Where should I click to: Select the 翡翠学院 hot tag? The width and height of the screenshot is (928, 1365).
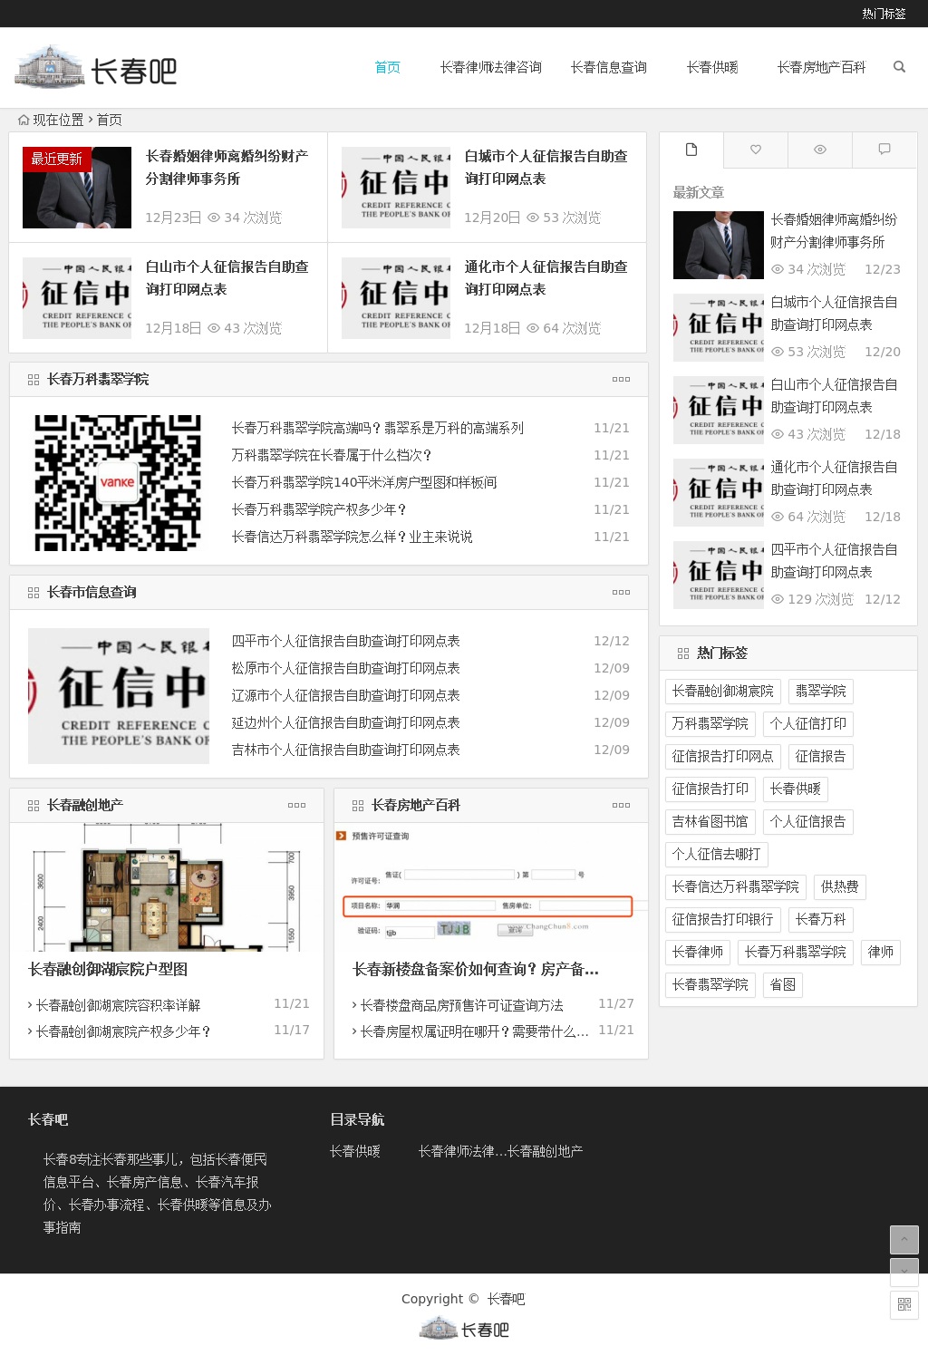coord(820,692)
